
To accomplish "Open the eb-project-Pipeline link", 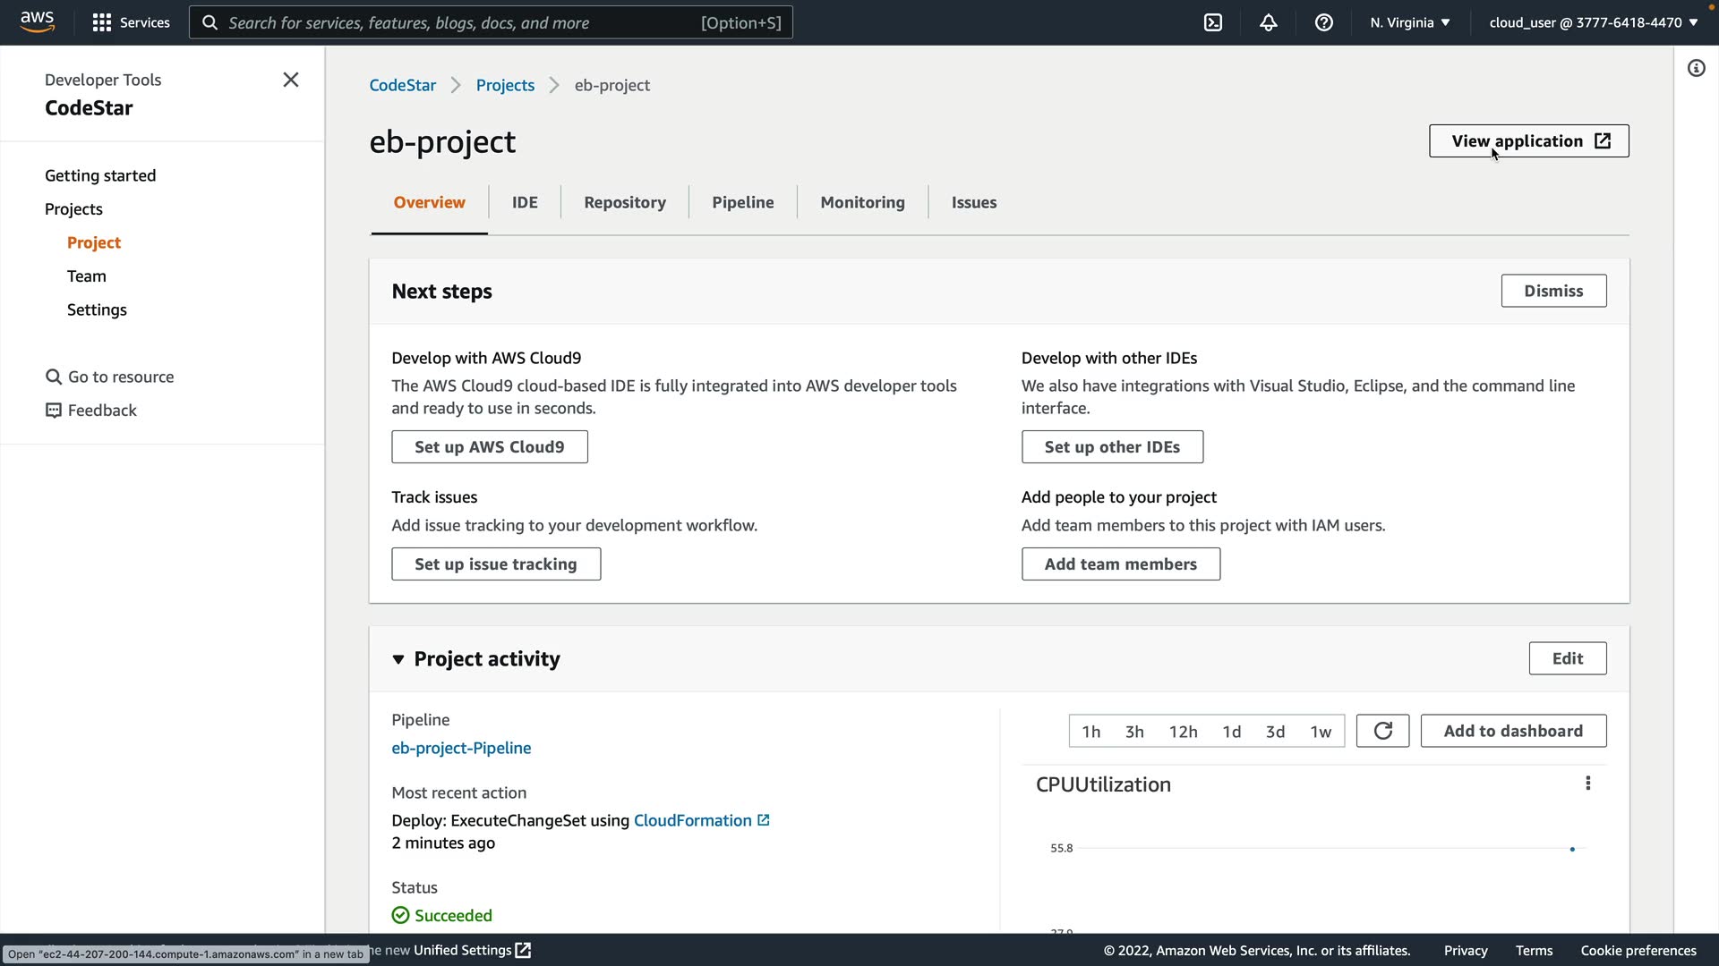I will 461,748.
